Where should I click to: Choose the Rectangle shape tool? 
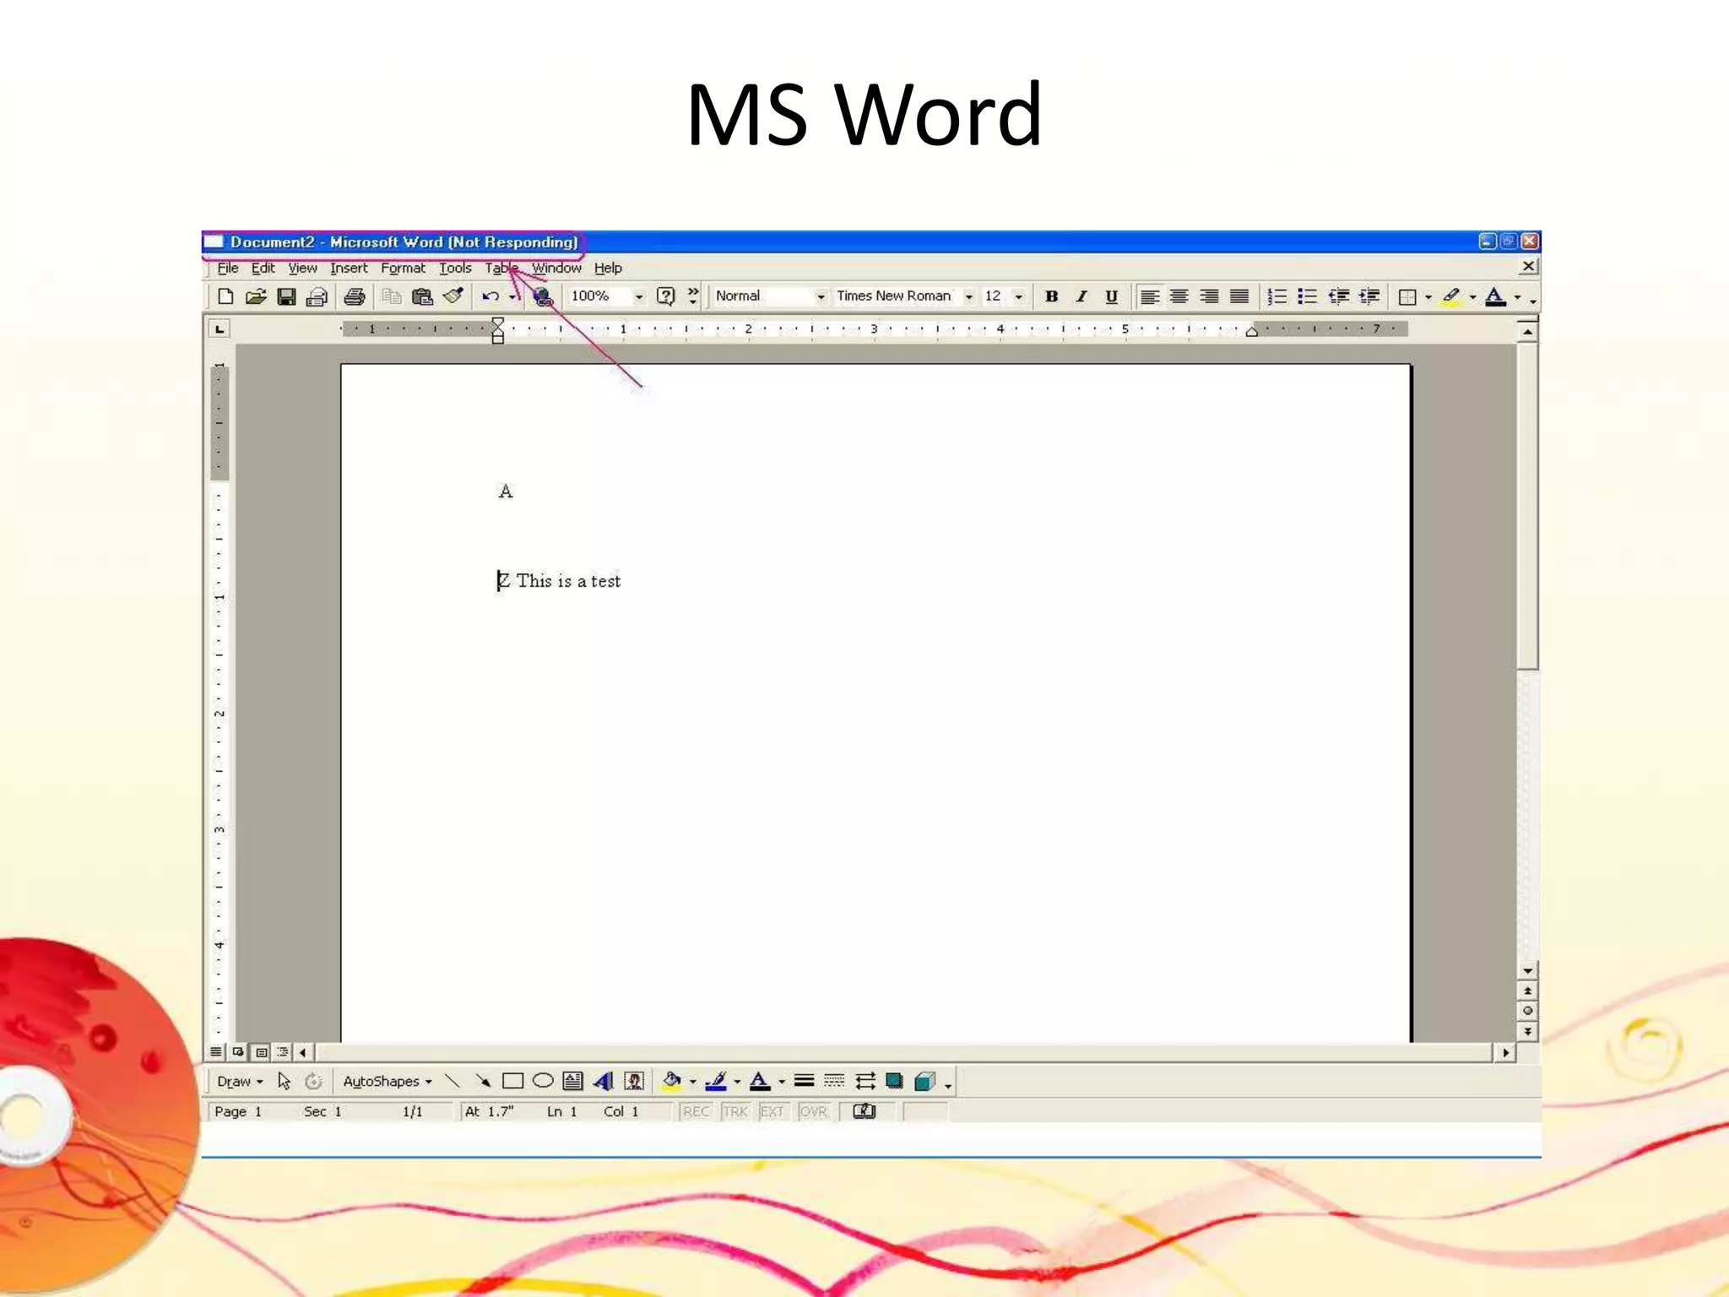pos(512,1081)
